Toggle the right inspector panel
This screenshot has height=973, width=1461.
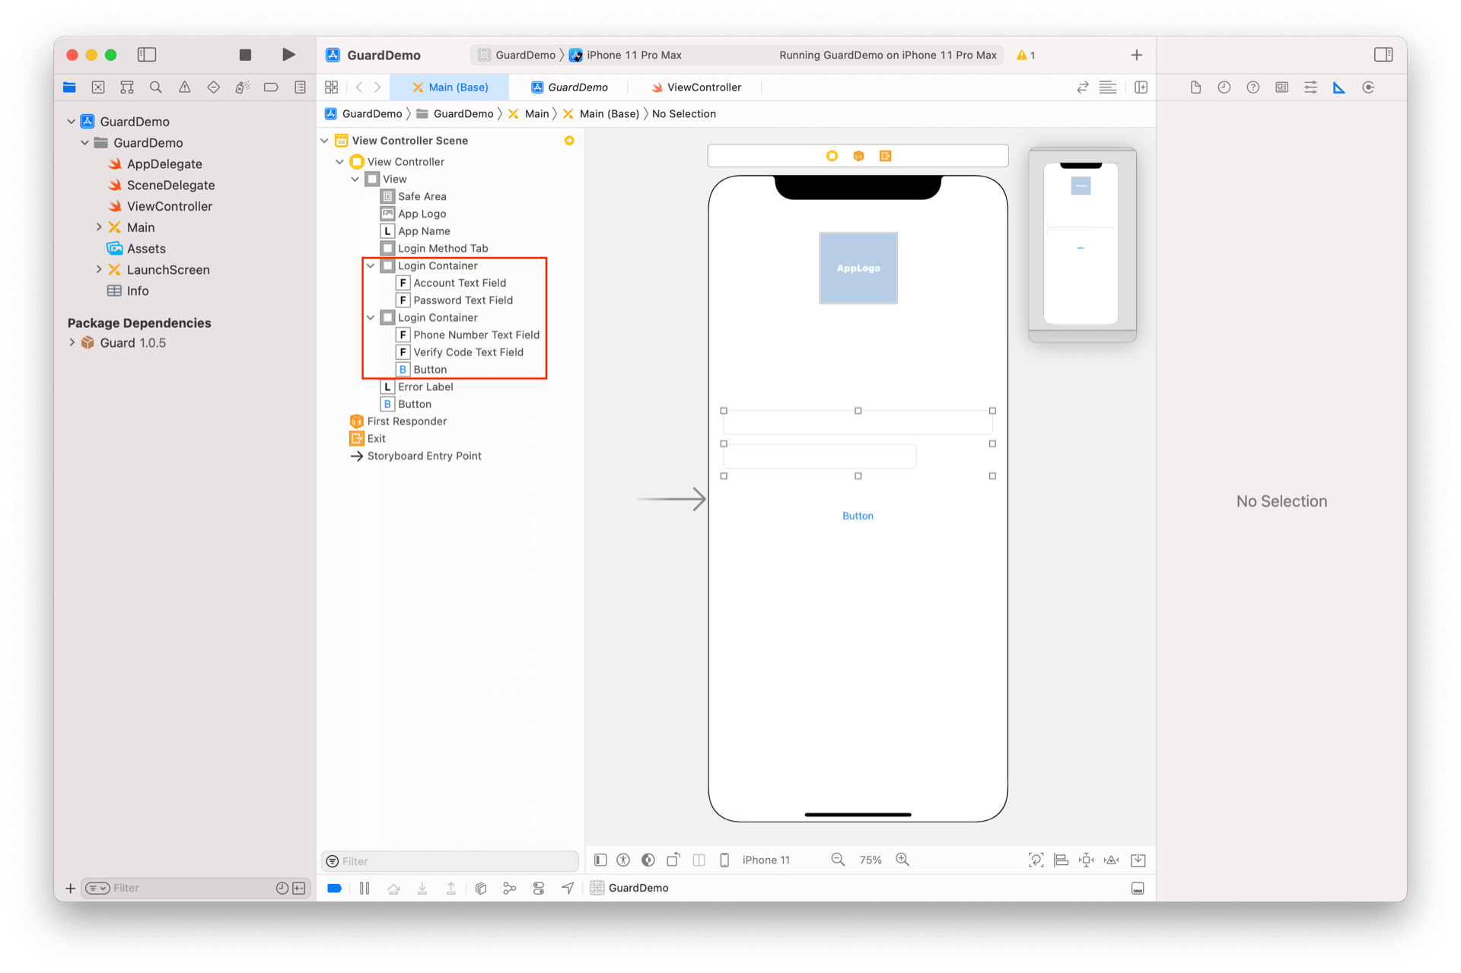tap(1383, 55)
